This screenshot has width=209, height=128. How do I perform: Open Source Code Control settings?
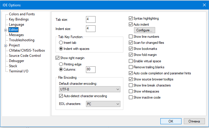(x=25, y=56)
